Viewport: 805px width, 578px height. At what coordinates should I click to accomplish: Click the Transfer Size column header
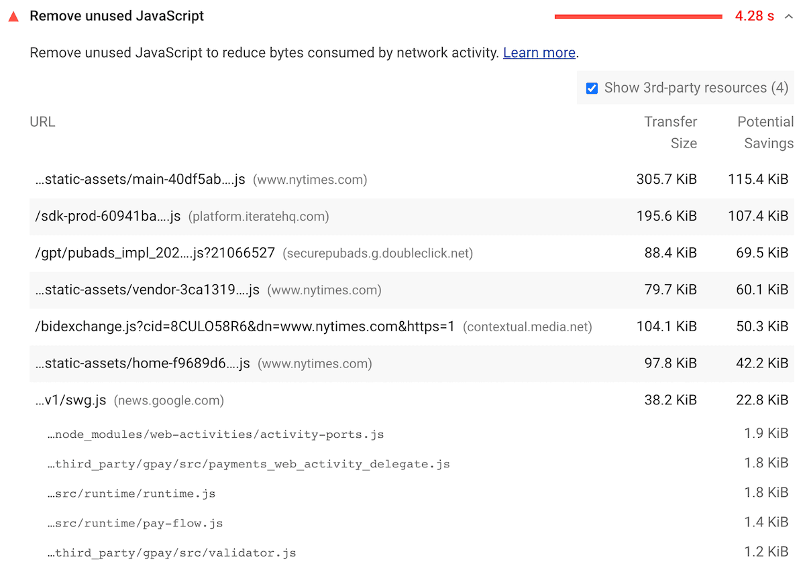[670, 132]
